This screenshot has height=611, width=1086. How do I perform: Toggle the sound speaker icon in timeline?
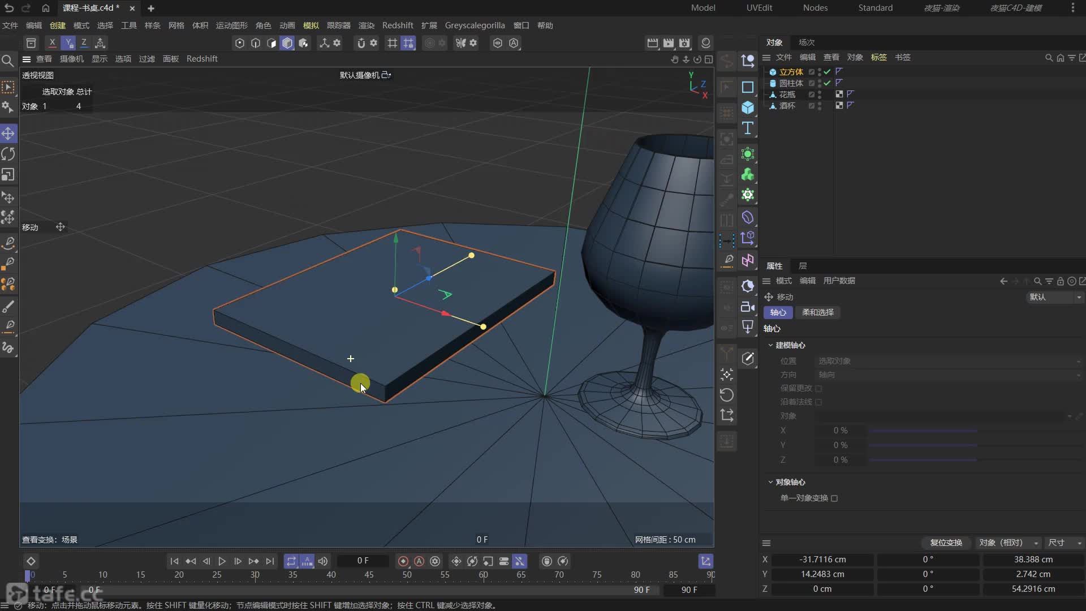323,561
